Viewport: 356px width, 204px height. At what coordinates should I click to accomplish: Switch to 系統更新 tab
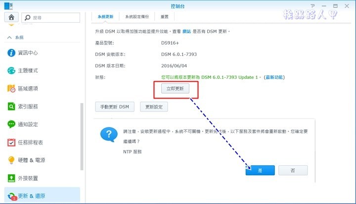[x=105, y=17]
